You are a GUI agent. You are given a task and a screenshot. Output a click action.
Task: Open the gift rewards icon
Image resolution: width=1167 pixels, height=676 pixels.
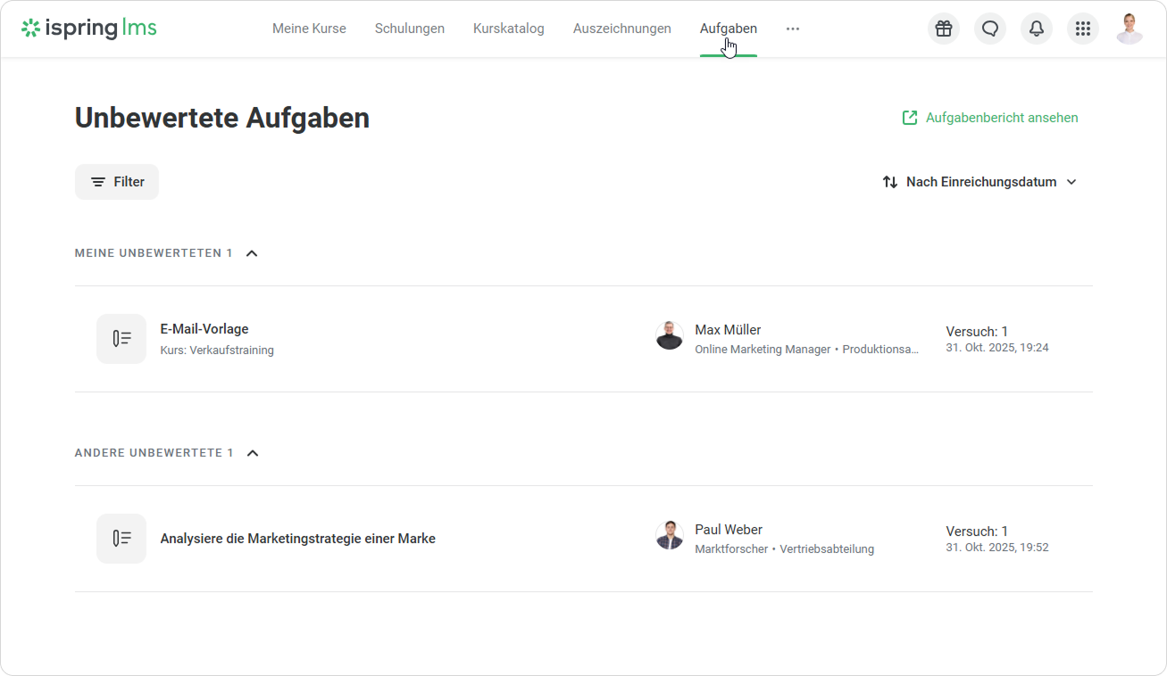point(944,29)
